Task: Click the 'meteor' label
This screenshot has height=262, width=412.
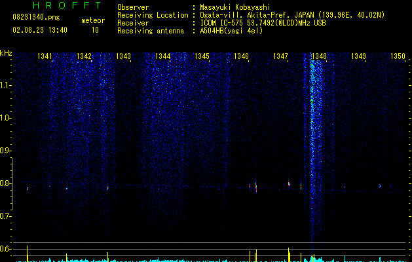Action: click(x=93, y=20)
